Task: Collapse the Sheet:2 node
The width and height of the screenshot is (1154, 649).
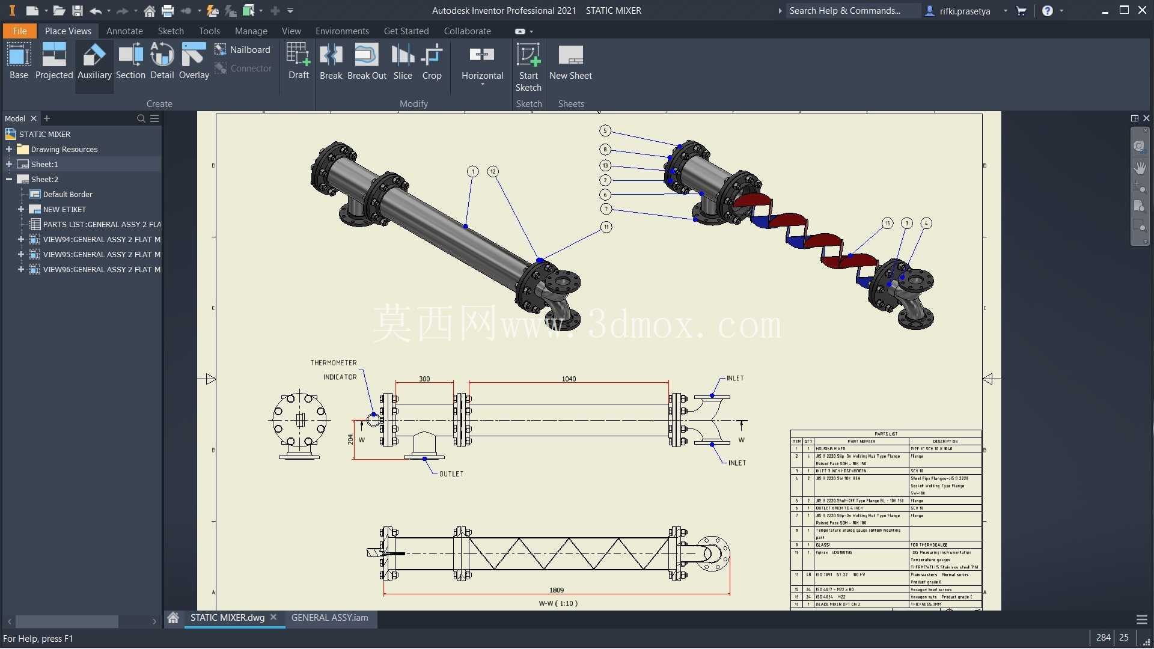Action: [9, 179]
